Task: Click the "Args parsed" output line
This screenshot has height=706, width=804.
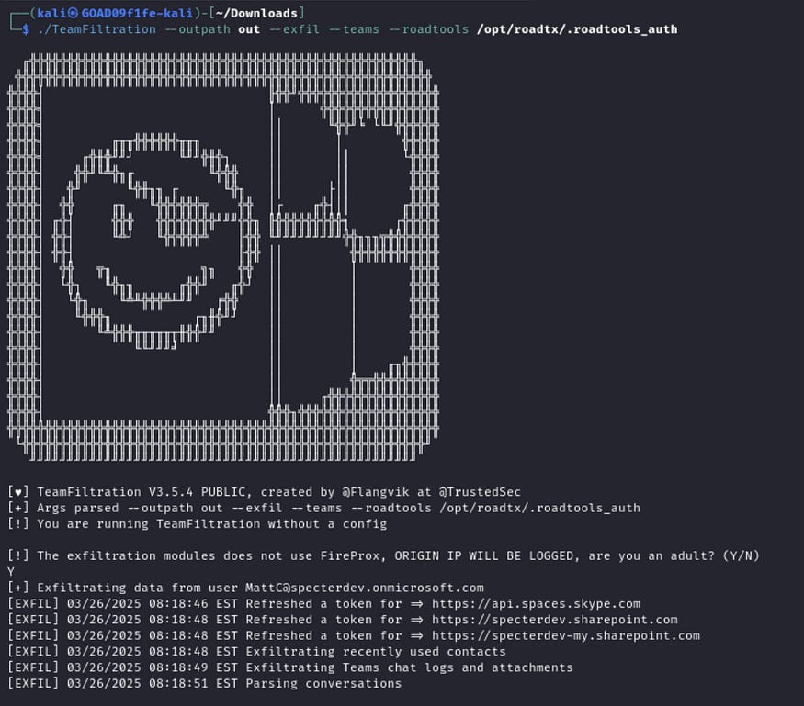Action: click(324, 508)
